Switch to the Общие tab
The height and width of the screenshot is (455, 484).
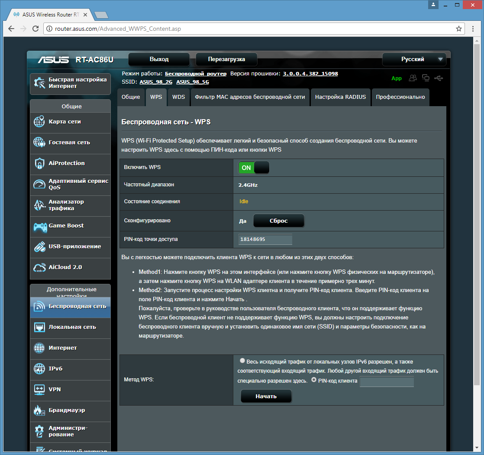pyautogui.click(x=131, y=97)
